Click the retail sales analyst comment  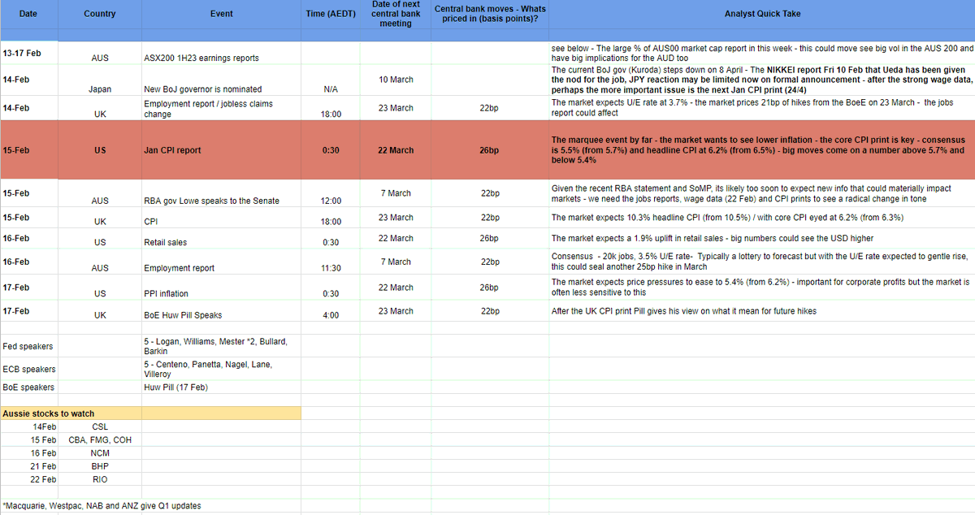761,238
